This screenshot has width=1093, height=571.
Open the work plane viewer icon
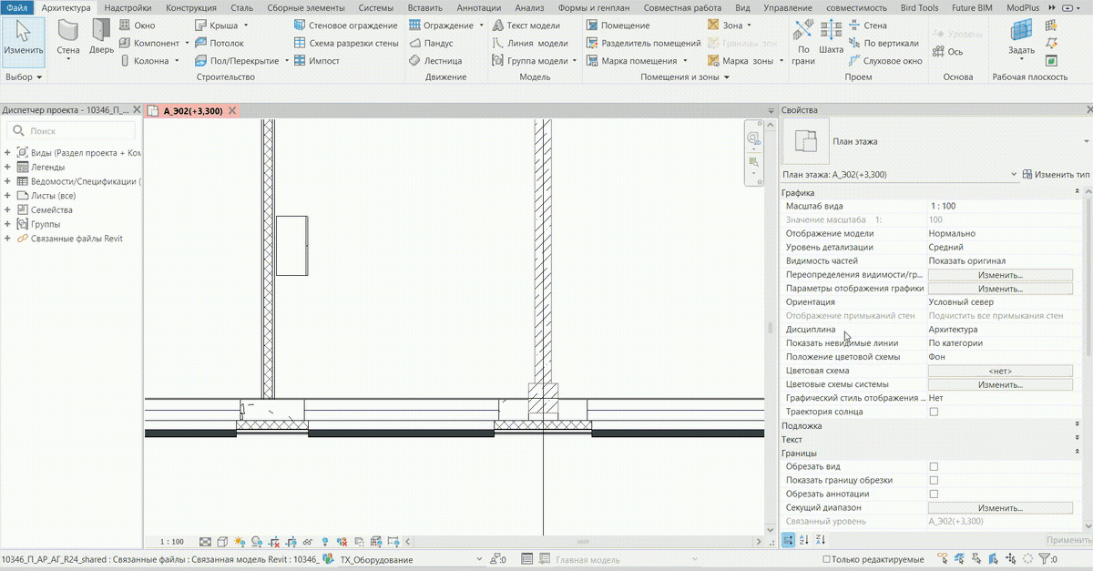[1051, 61]
